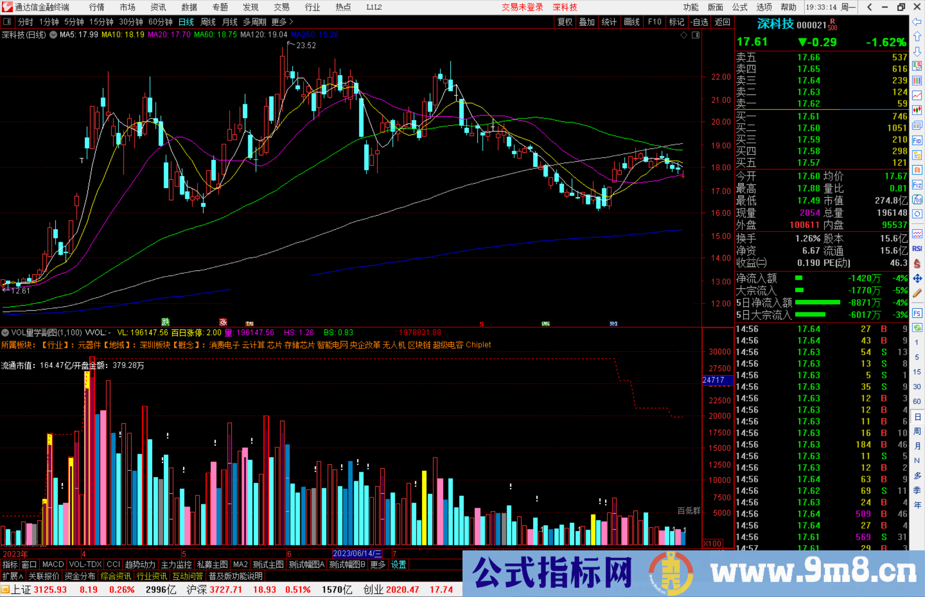
Task: Click the back arrow icon in right sidebar
Action: coord(917,22)
